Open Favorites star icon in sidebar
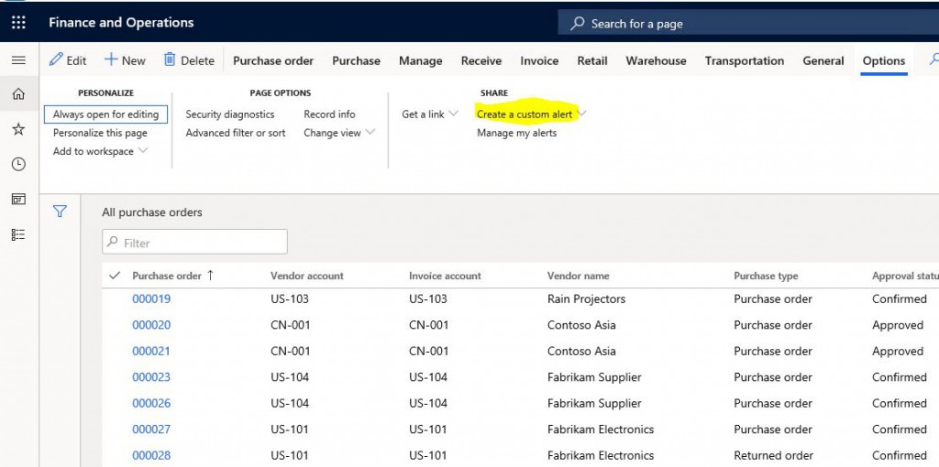This screenshot has width=939, height=467. [x=18, y=129]
